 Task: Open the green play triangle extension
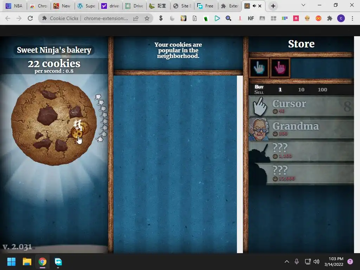pos(217,18)
